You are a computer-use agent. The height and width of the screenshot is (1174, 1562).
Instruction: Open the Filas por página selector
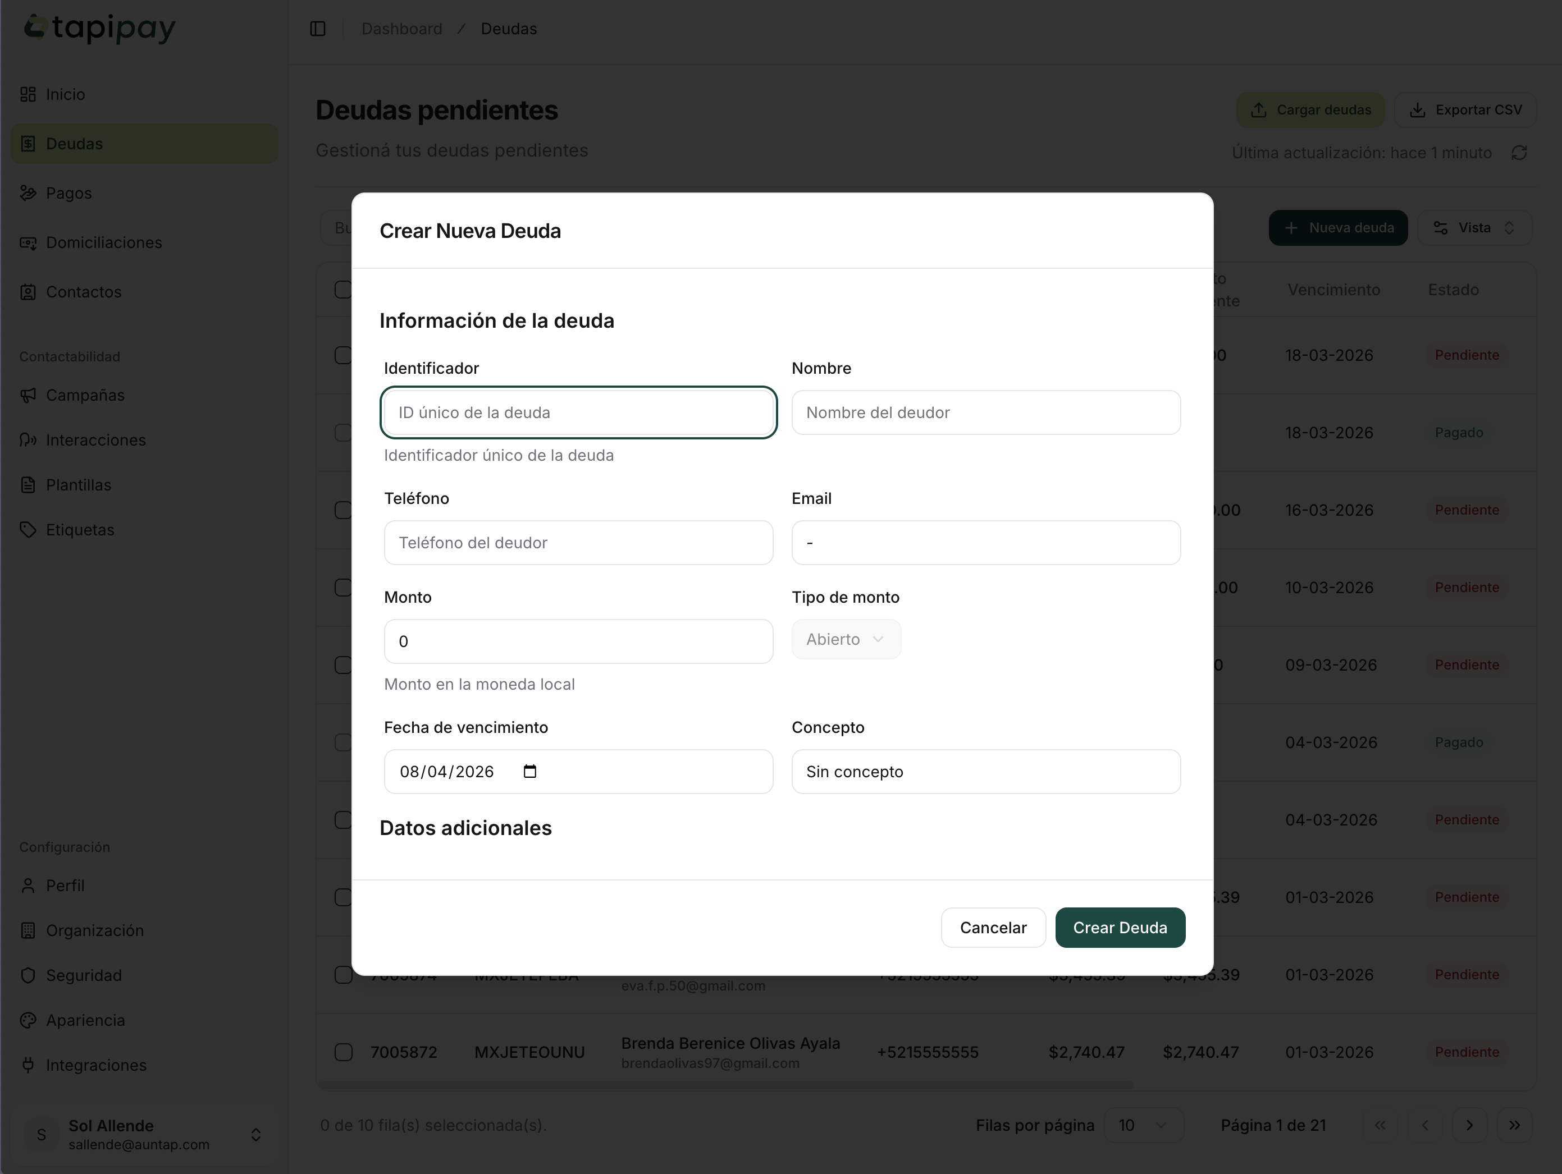pos(1143,1125)
